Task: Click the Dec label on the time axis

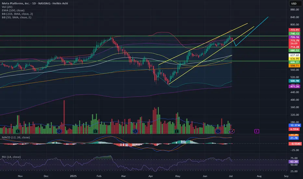Action: click(x=46, y=176)
